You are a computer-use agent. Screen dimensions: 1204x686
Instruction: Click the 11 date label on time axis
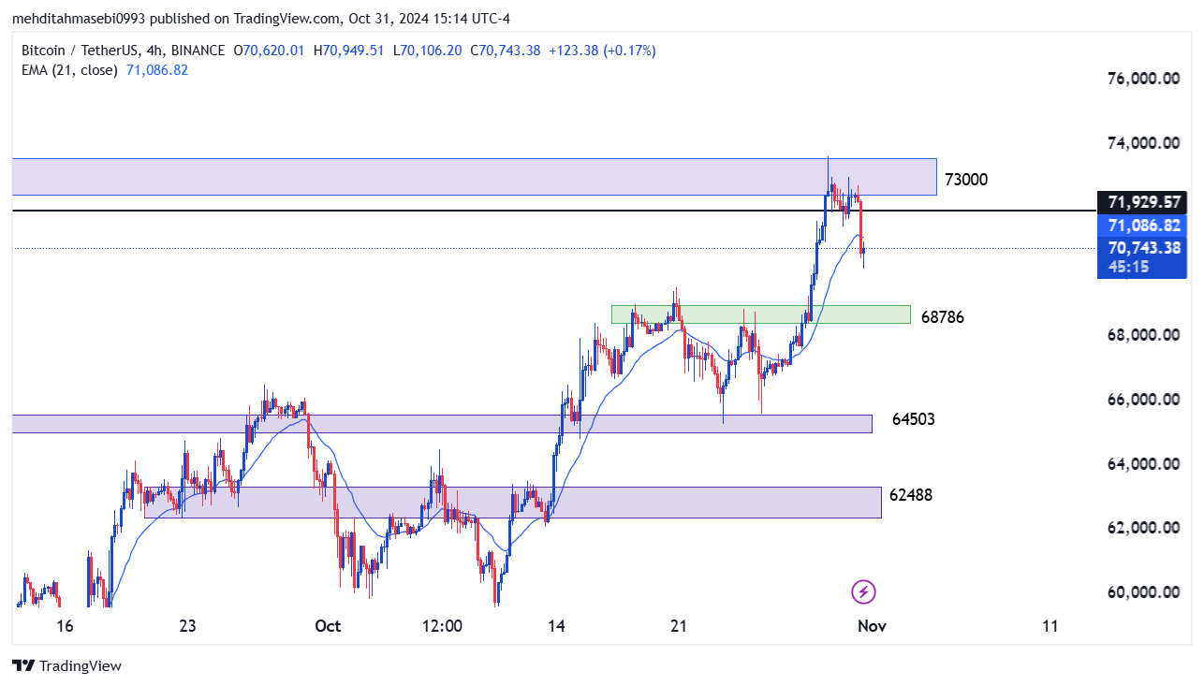pos(1050,626)
